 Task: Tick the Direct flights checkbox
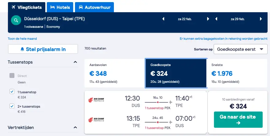[x=12, y=75]
